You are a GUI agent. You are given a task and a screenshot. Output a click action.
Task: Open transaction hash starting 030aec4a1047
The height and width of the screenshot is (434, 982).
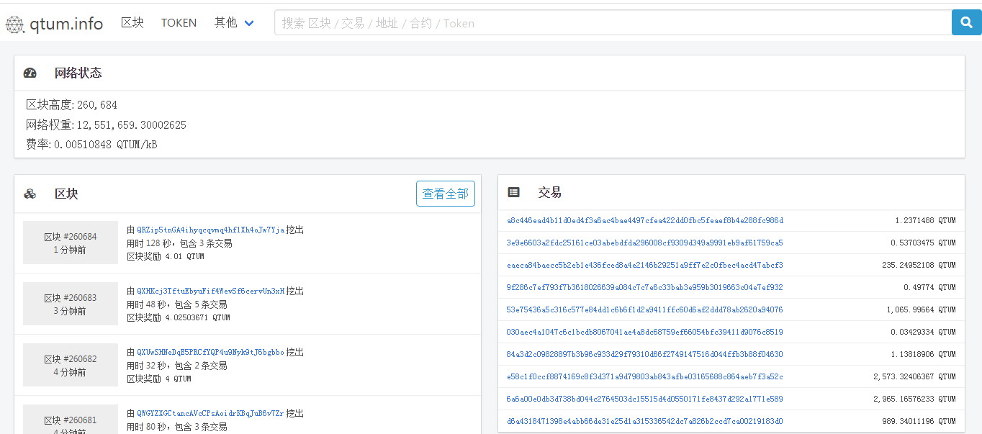click(x=645, y=332)
